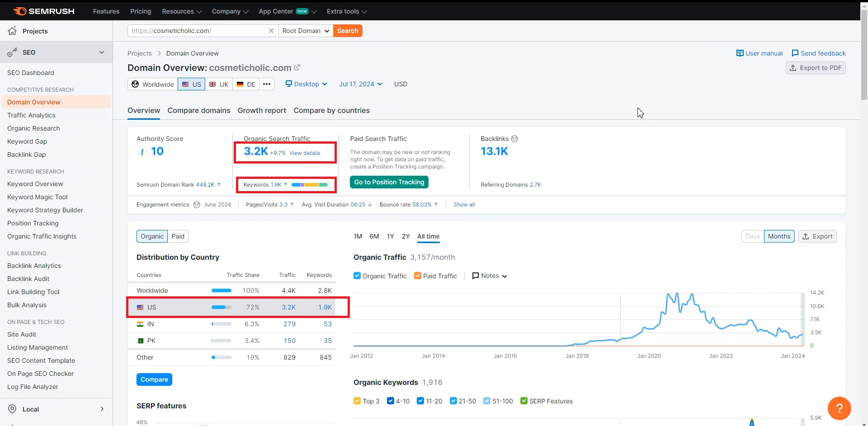This screenshot has width=868, height=426.
Task: Select the Growth report tab
Action: pyautogui.click(x=262, y=111)
